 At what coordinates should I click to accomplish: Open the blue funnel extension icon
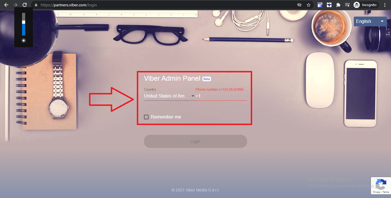[x=329, y=5]
